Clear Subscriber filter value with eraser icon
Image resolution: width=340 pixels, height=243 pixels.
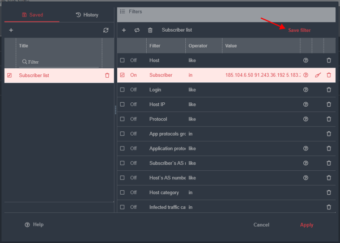[318, 75]
